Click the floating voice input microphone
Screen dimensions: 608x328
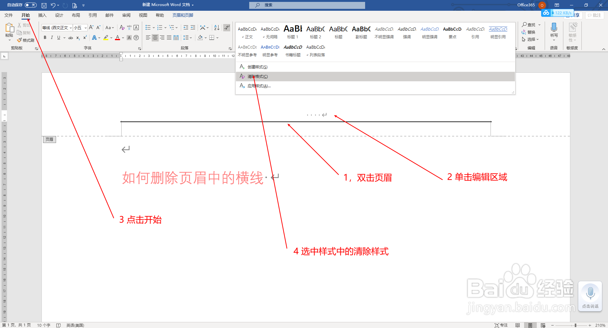[x=590, y=293]
